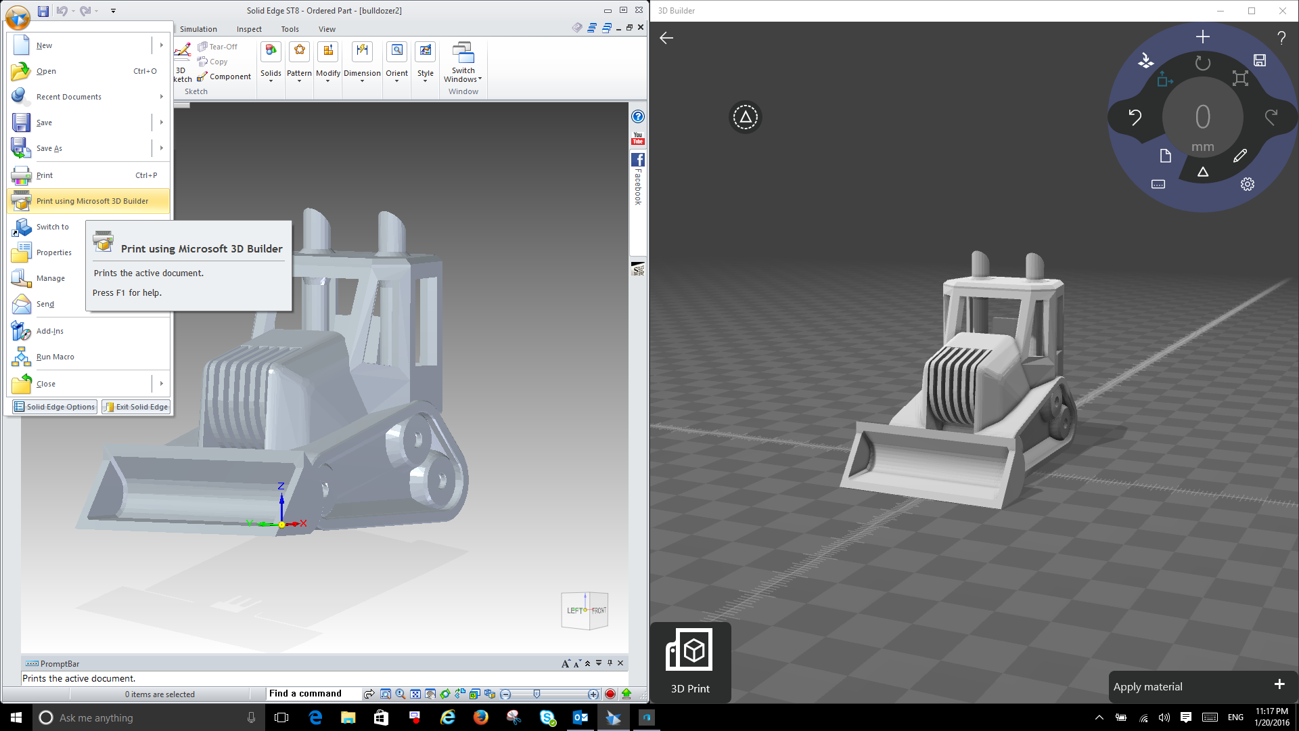This screenshot has width=1299, height=731.
Task: Click the Zoom Area icon in status bar
Action: pyautogui.click(x=386, y=694)
